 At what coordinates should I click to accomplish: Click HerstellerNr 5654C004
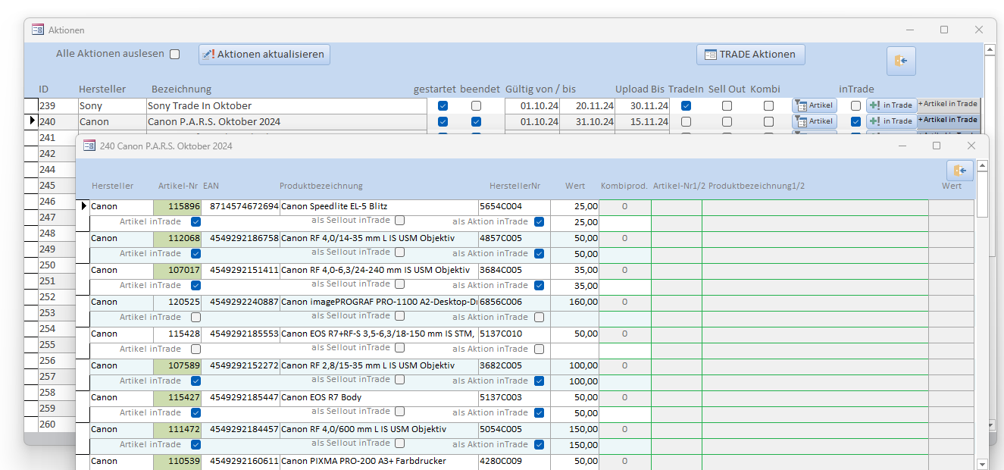[x=515, y=206]
